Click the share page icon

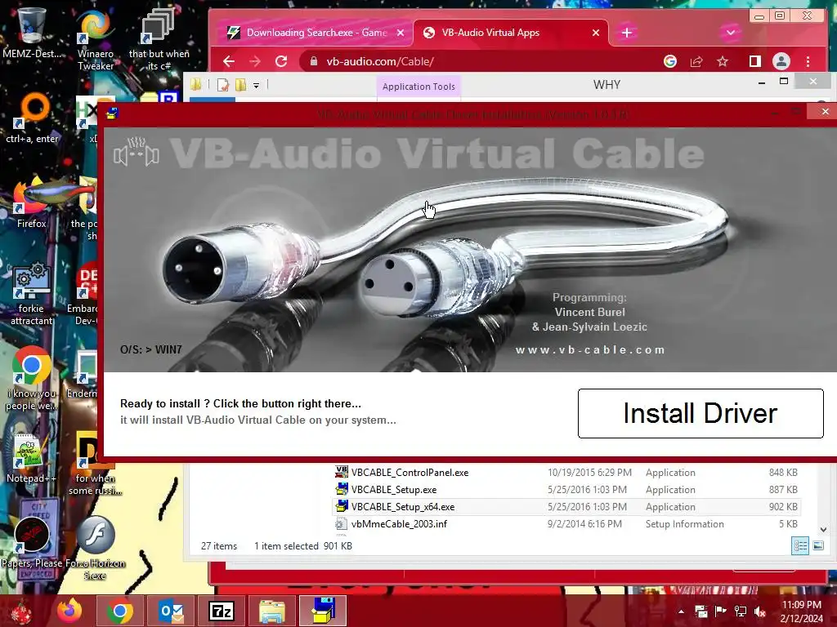point(696,61)
